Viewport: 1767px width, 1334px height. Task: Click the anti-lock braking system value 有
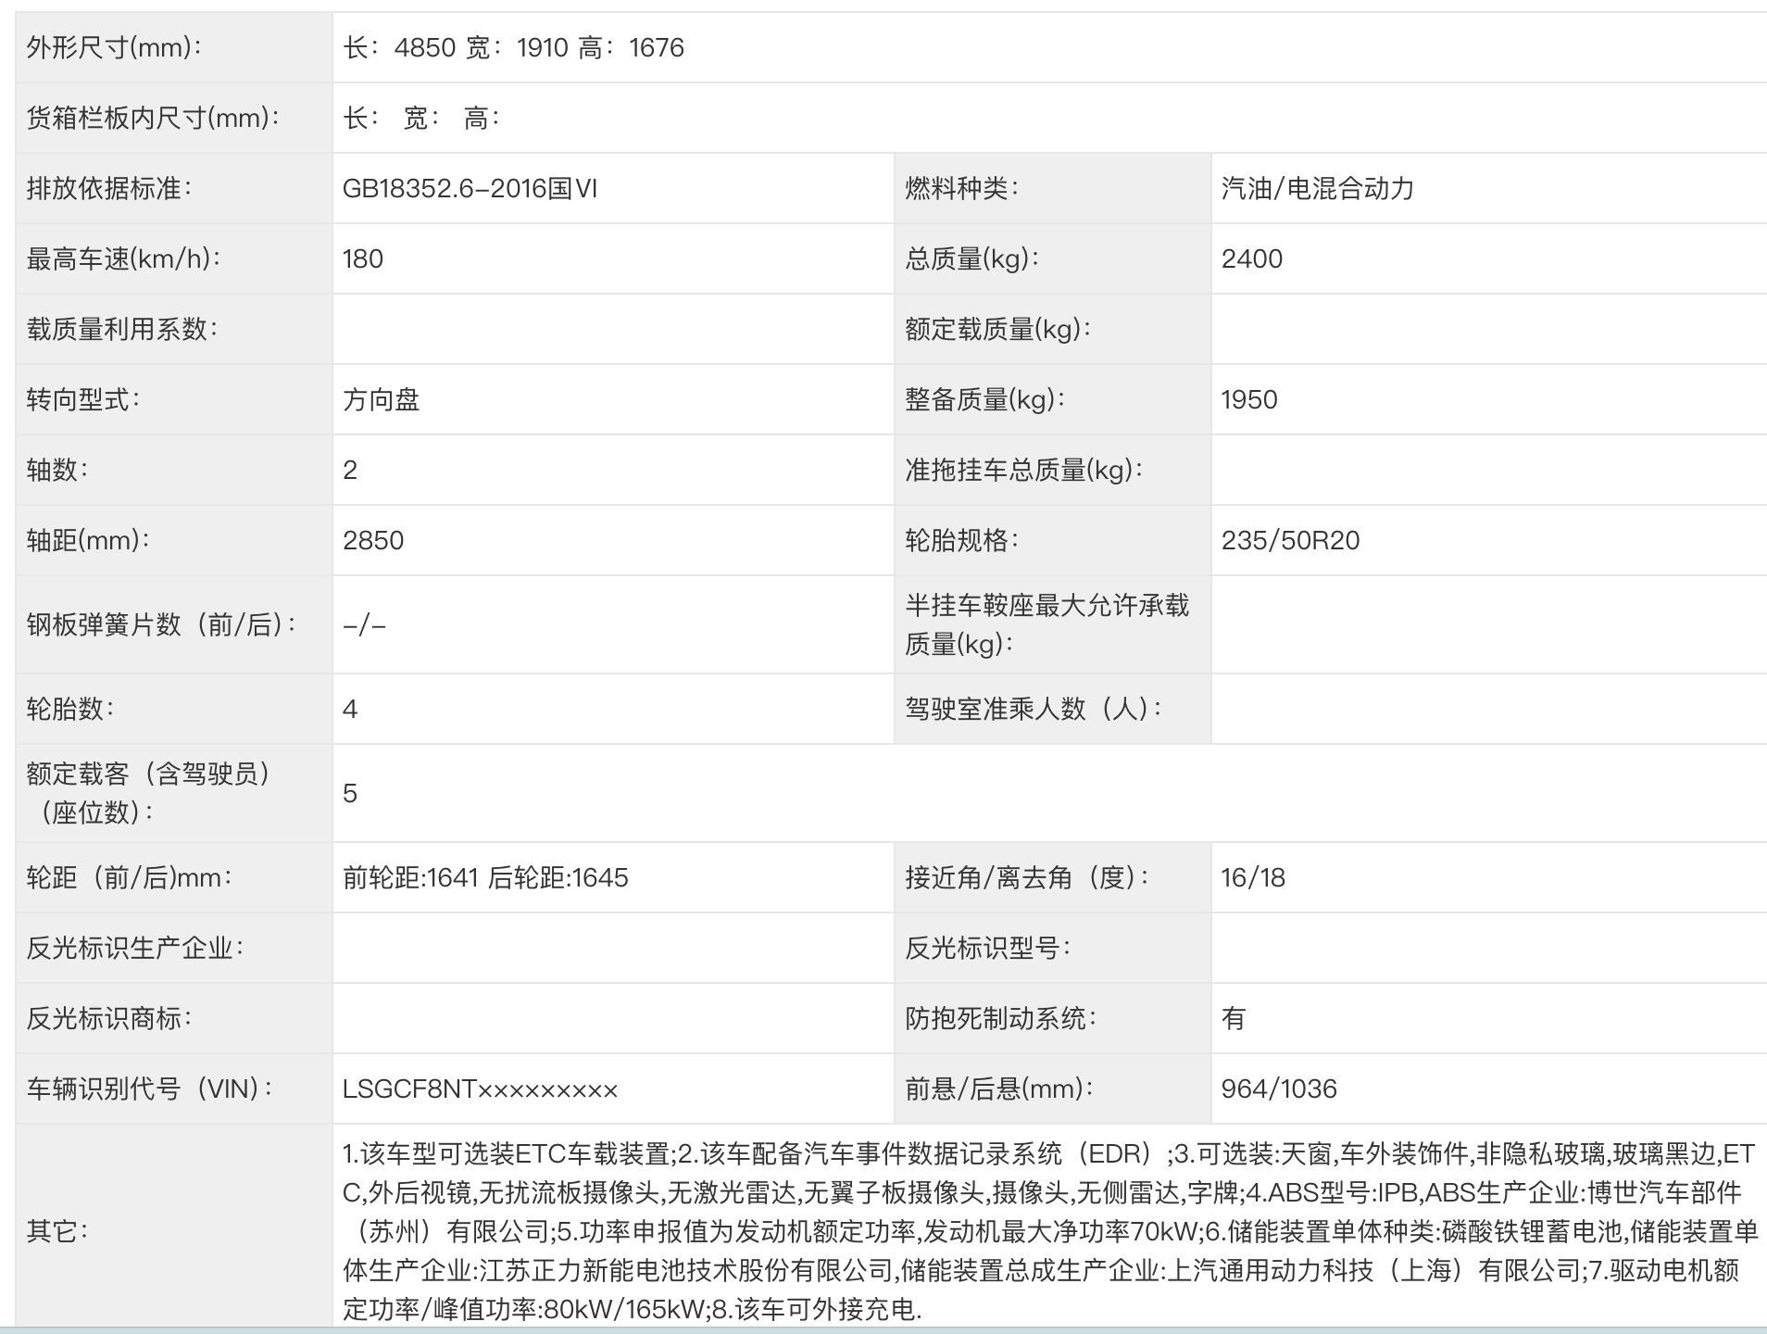[1233, 1019]
